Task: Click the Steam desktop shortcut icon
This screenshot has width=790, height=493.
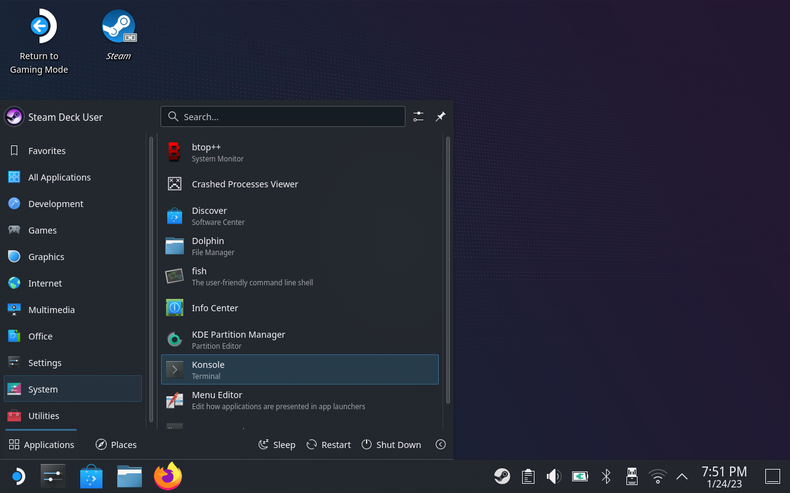Action: (x=118, y=28)
